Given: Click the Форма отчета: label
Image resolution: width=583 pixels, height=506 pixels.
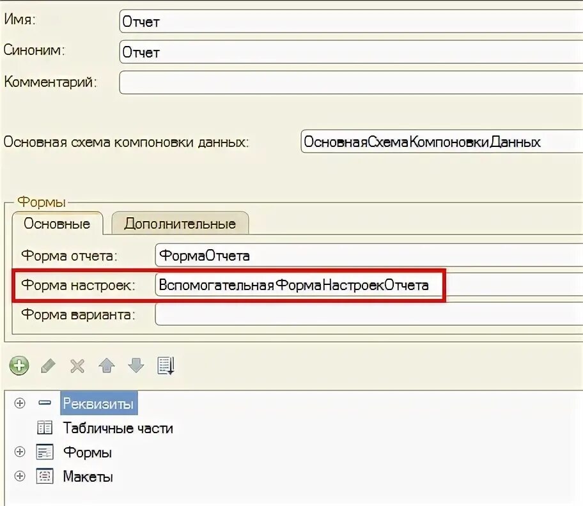Looking at the screenshot, I should pos(69,256).
